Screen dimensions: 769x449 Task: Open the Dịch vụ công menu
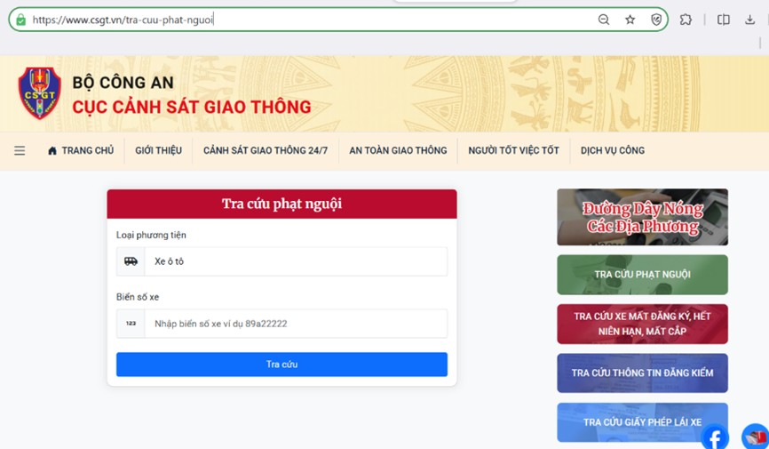(x=613, y=151)
